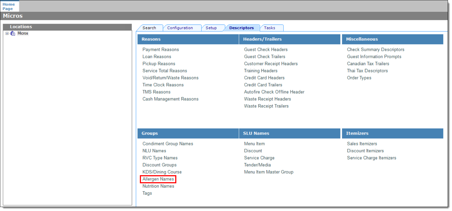
Task: Open Time Clock Reasons
Action: [163, 85]
